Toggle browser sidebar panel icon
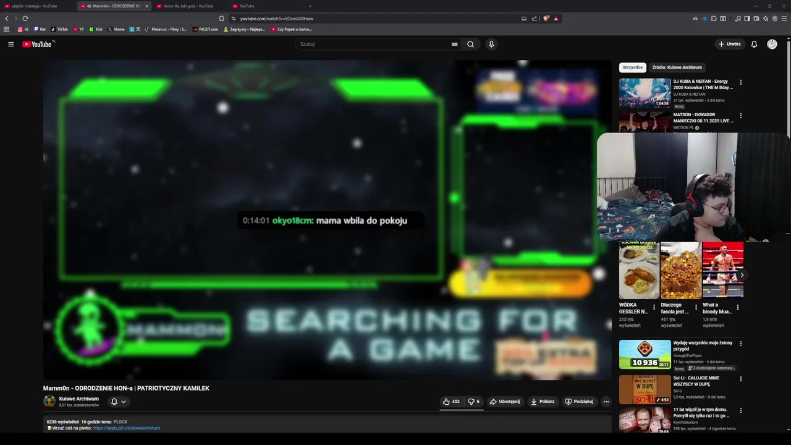Screen dimensions: 791x445 point(747,19)
